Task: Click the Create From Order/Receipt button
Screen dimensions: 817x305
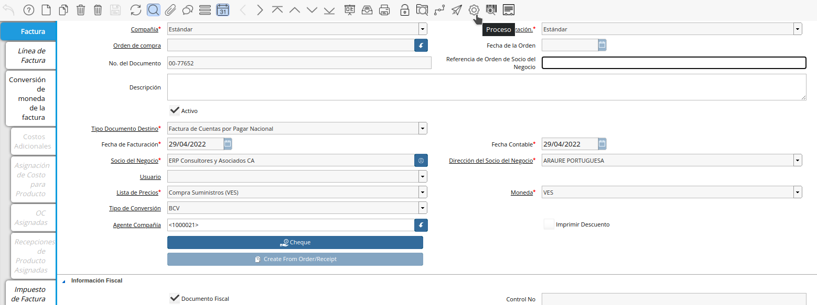Action: [295, 259]
